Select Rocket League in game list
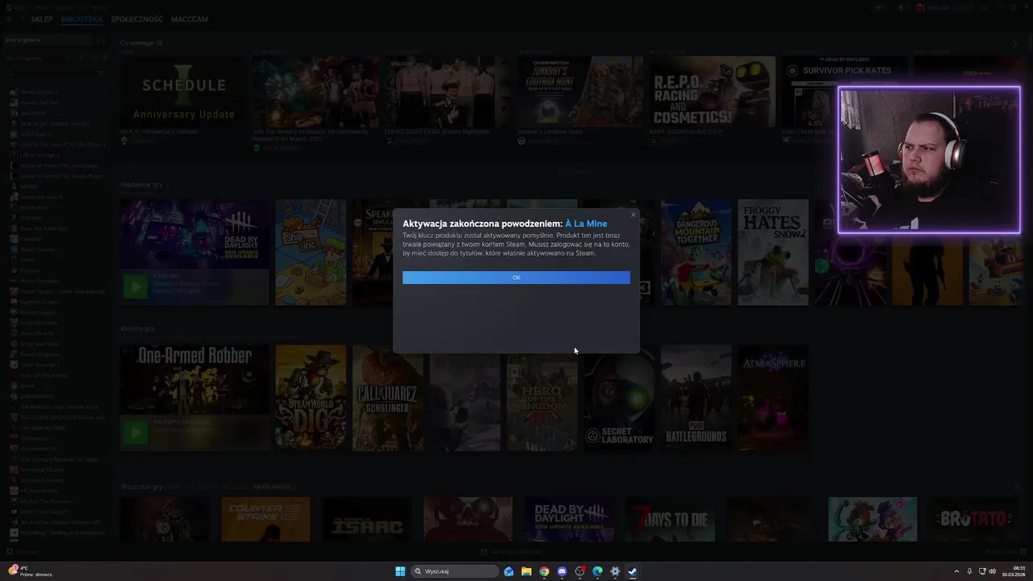1033x581 pixels. coord(38,312)
